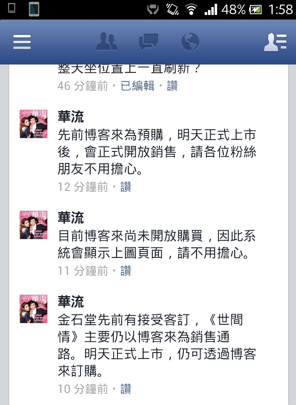296x405 pixels.
Task: Open the friends list sidebar icon
Action: tap(275, 42)
